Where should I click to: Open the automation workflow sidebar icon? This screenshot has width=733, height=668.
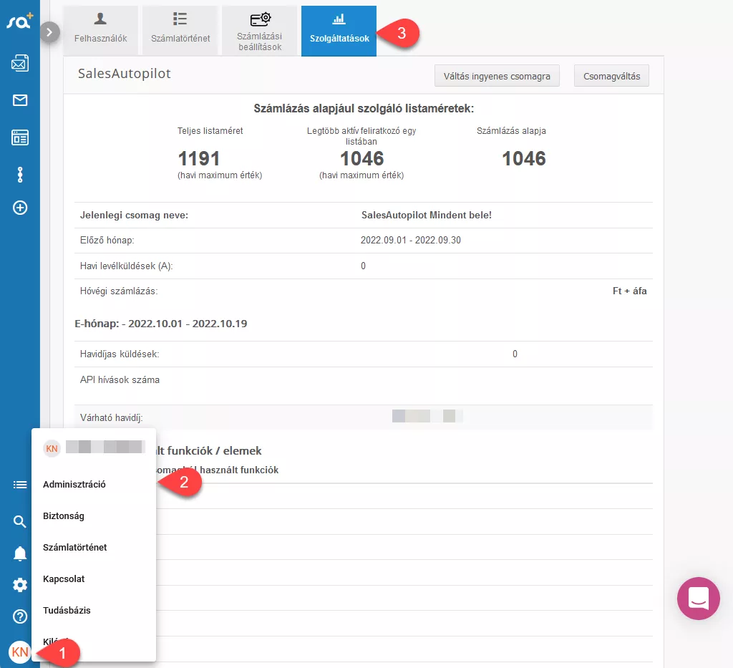coord(19,175)
